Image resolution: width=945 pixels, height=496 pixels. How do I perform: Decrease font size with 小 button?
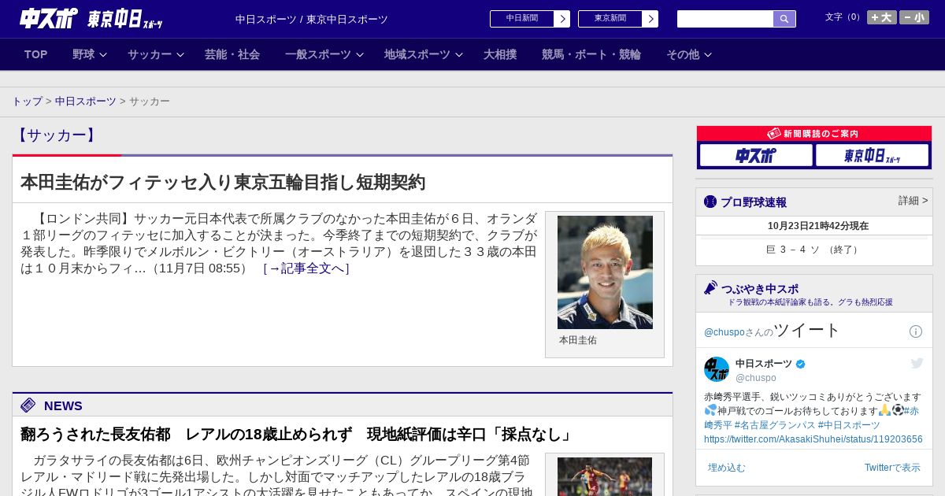pyautogui.click(x=914, y=17)
